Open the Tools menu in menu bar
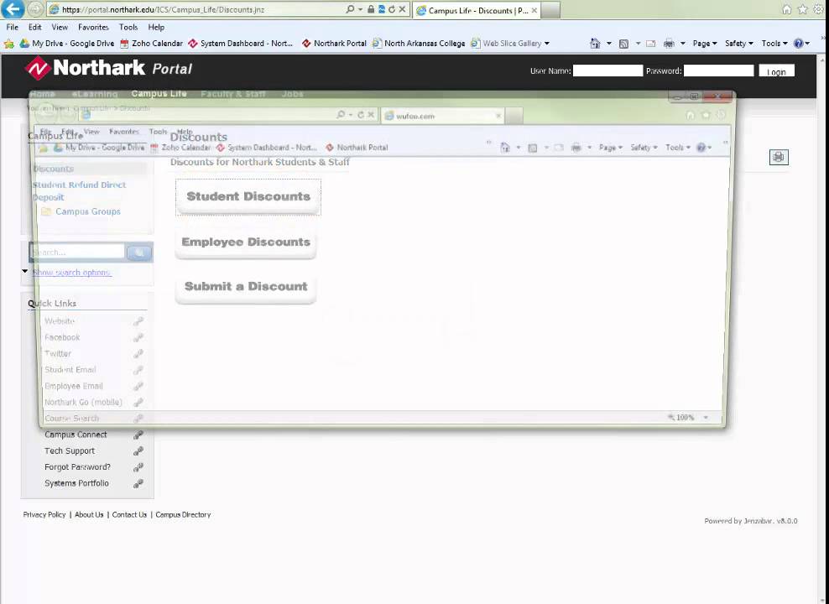Screen dimensions: 829x604 coord(128,27)
